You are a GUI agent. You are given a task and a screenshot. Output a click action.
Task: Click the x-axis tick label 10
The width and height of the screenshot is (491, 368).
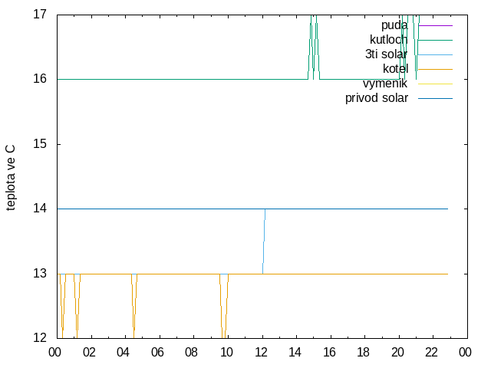click(226, 353)
